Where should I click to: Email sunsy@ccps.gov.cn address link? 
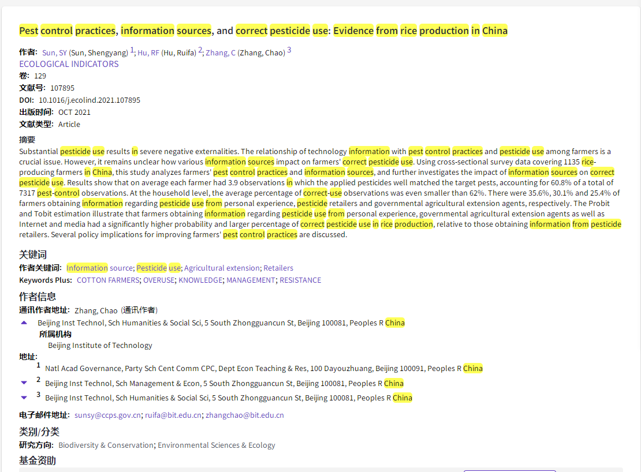(x=107, y=415)
